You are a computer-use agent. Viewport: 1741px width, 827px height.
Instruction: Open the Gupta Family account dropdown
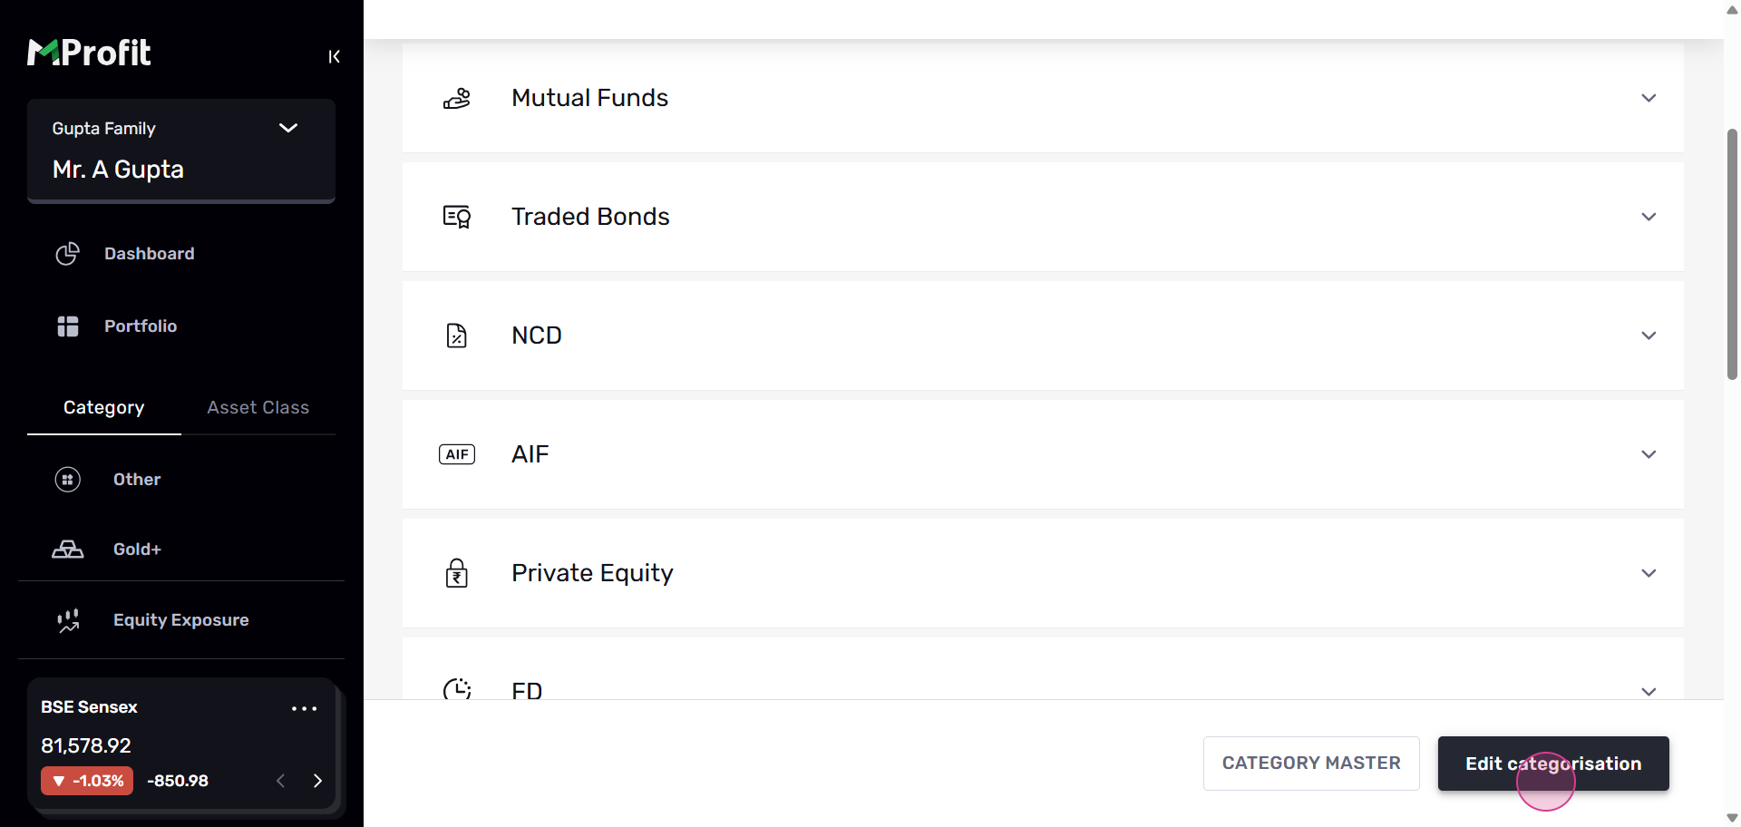(288, 128)
